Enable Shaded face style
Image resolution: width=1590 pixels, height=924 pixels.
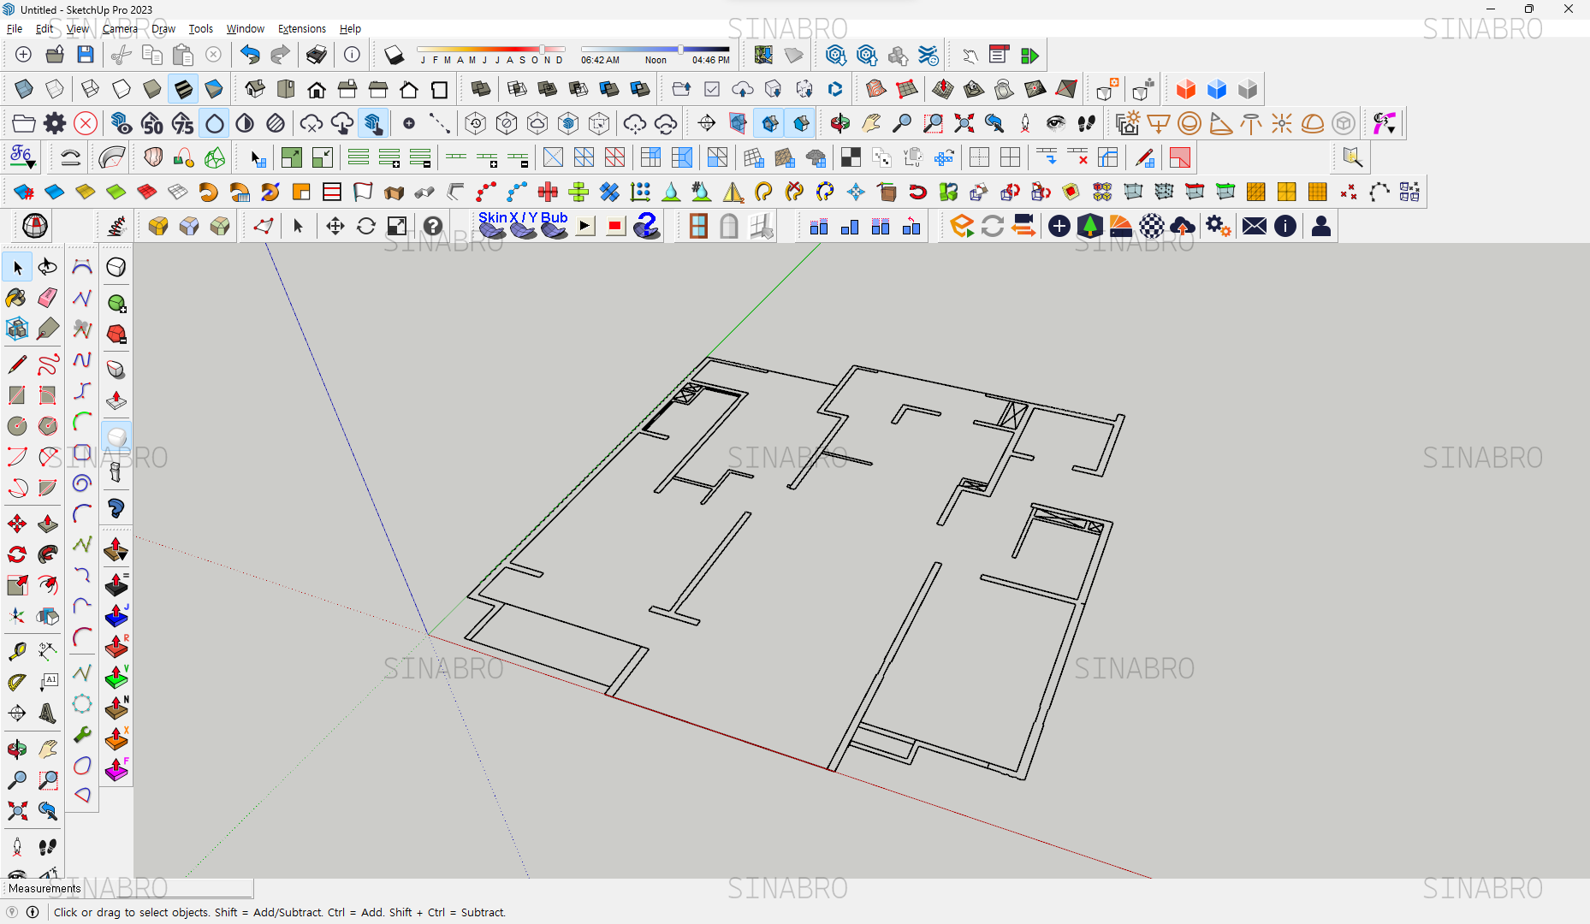[x=152, y=89]
